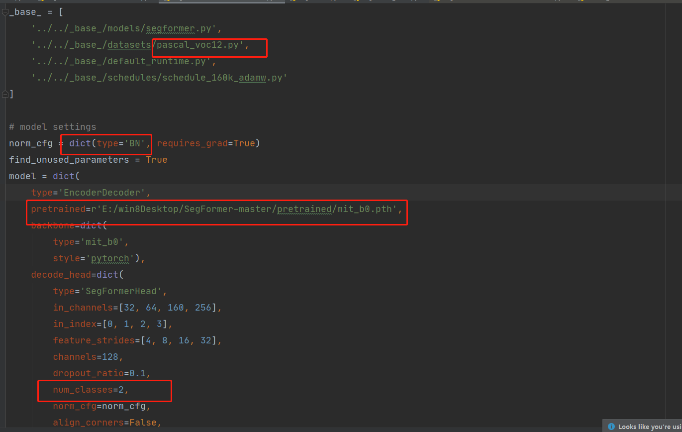Screen dimensions: 682x432
Task: Collapse the _base_ list fold marker
Action: 5,12
